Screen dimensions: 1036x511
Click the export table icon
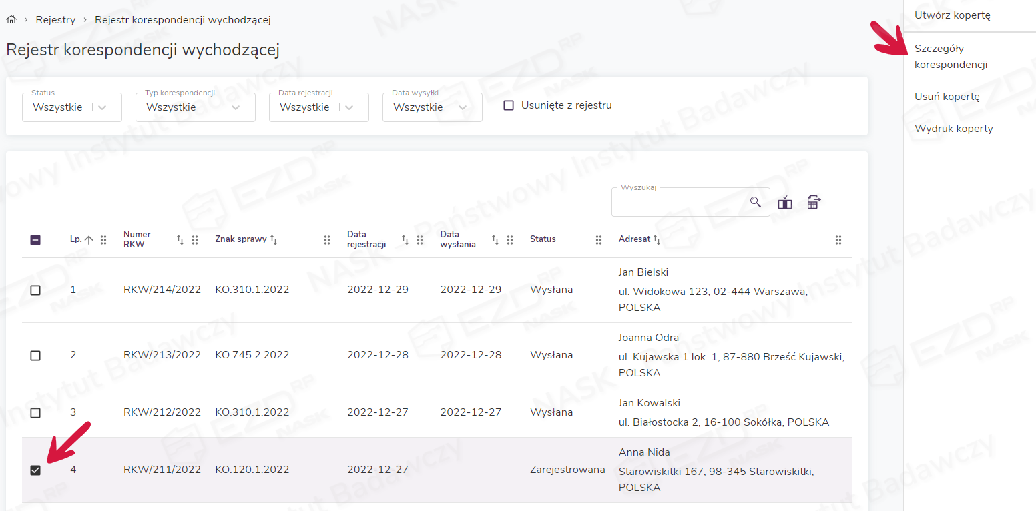[x=813, y=203]
